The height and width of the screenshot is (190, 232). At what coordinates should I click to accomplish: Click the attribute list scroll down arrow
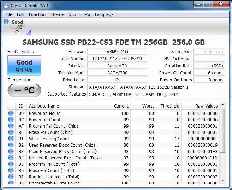[223, 181]
